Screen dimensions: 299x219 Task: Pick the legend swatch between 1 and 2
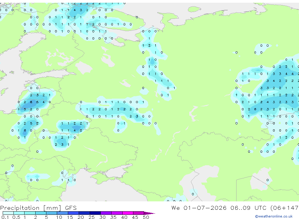point(30,213)
